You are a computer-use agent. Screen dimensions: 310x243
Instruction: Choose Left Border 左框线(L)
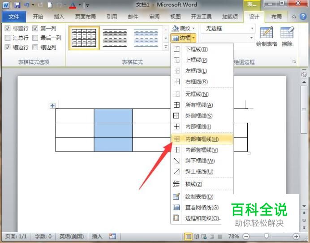(202, 71)
